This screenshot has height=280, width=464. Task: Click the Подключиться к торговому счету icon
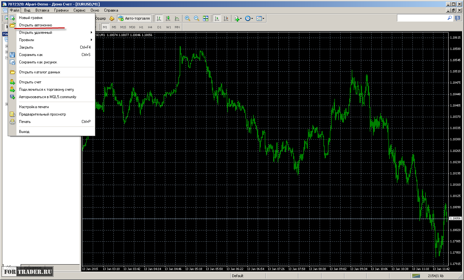tap(12, 89)
